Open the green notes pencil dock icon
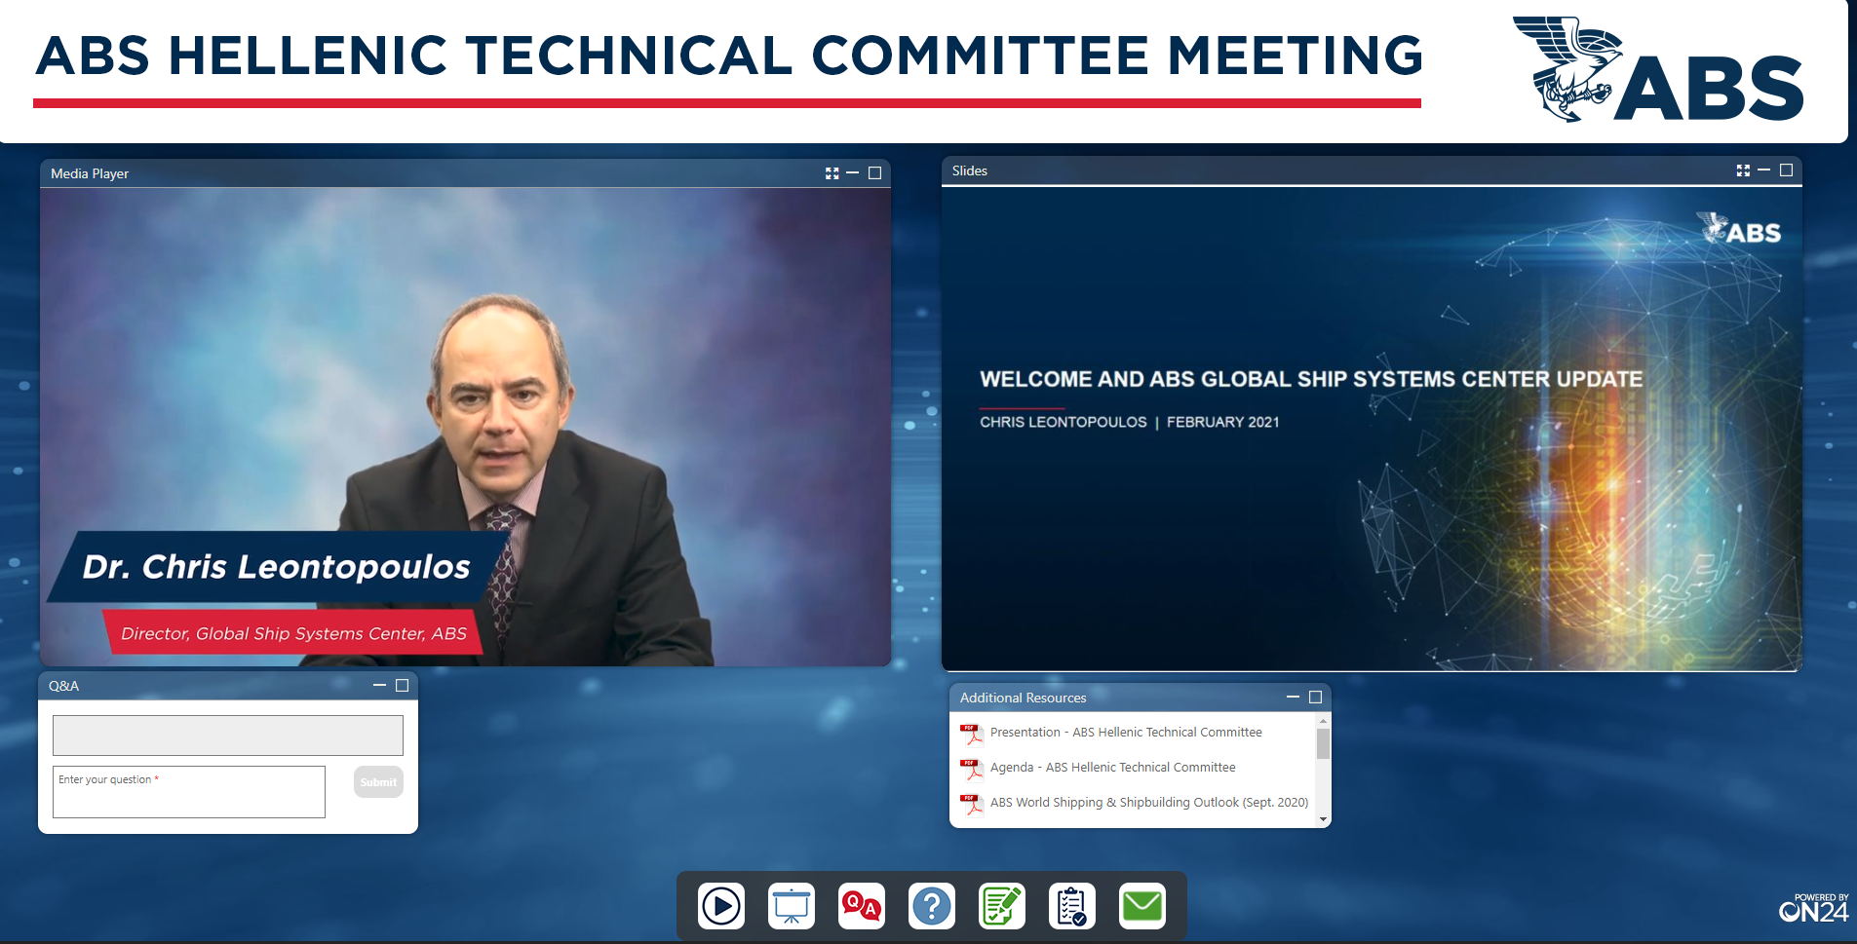This screenshot has height=944, width=1857. [1002, 906]
